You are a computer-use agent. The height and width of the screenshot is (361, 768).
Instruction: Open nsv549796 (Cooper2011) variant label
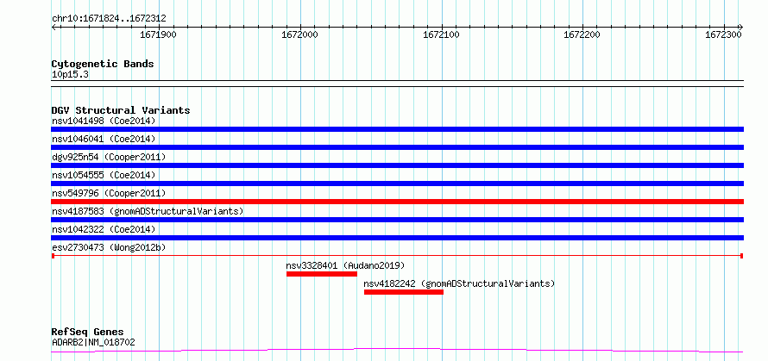coord(109,193)
